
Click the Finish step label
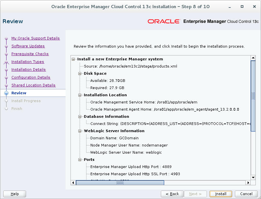[x=17, y=109]
